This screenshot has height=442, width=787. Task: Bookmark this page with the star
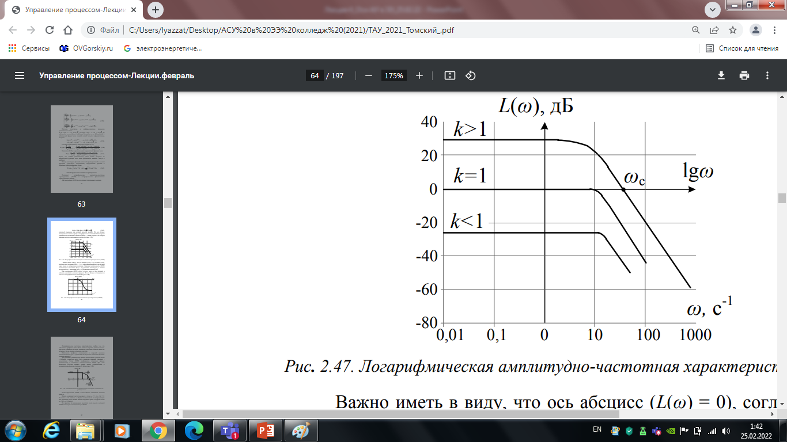(x=733, y=30)
